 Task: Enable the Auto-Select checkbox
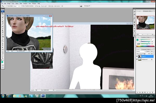point(7,6)
